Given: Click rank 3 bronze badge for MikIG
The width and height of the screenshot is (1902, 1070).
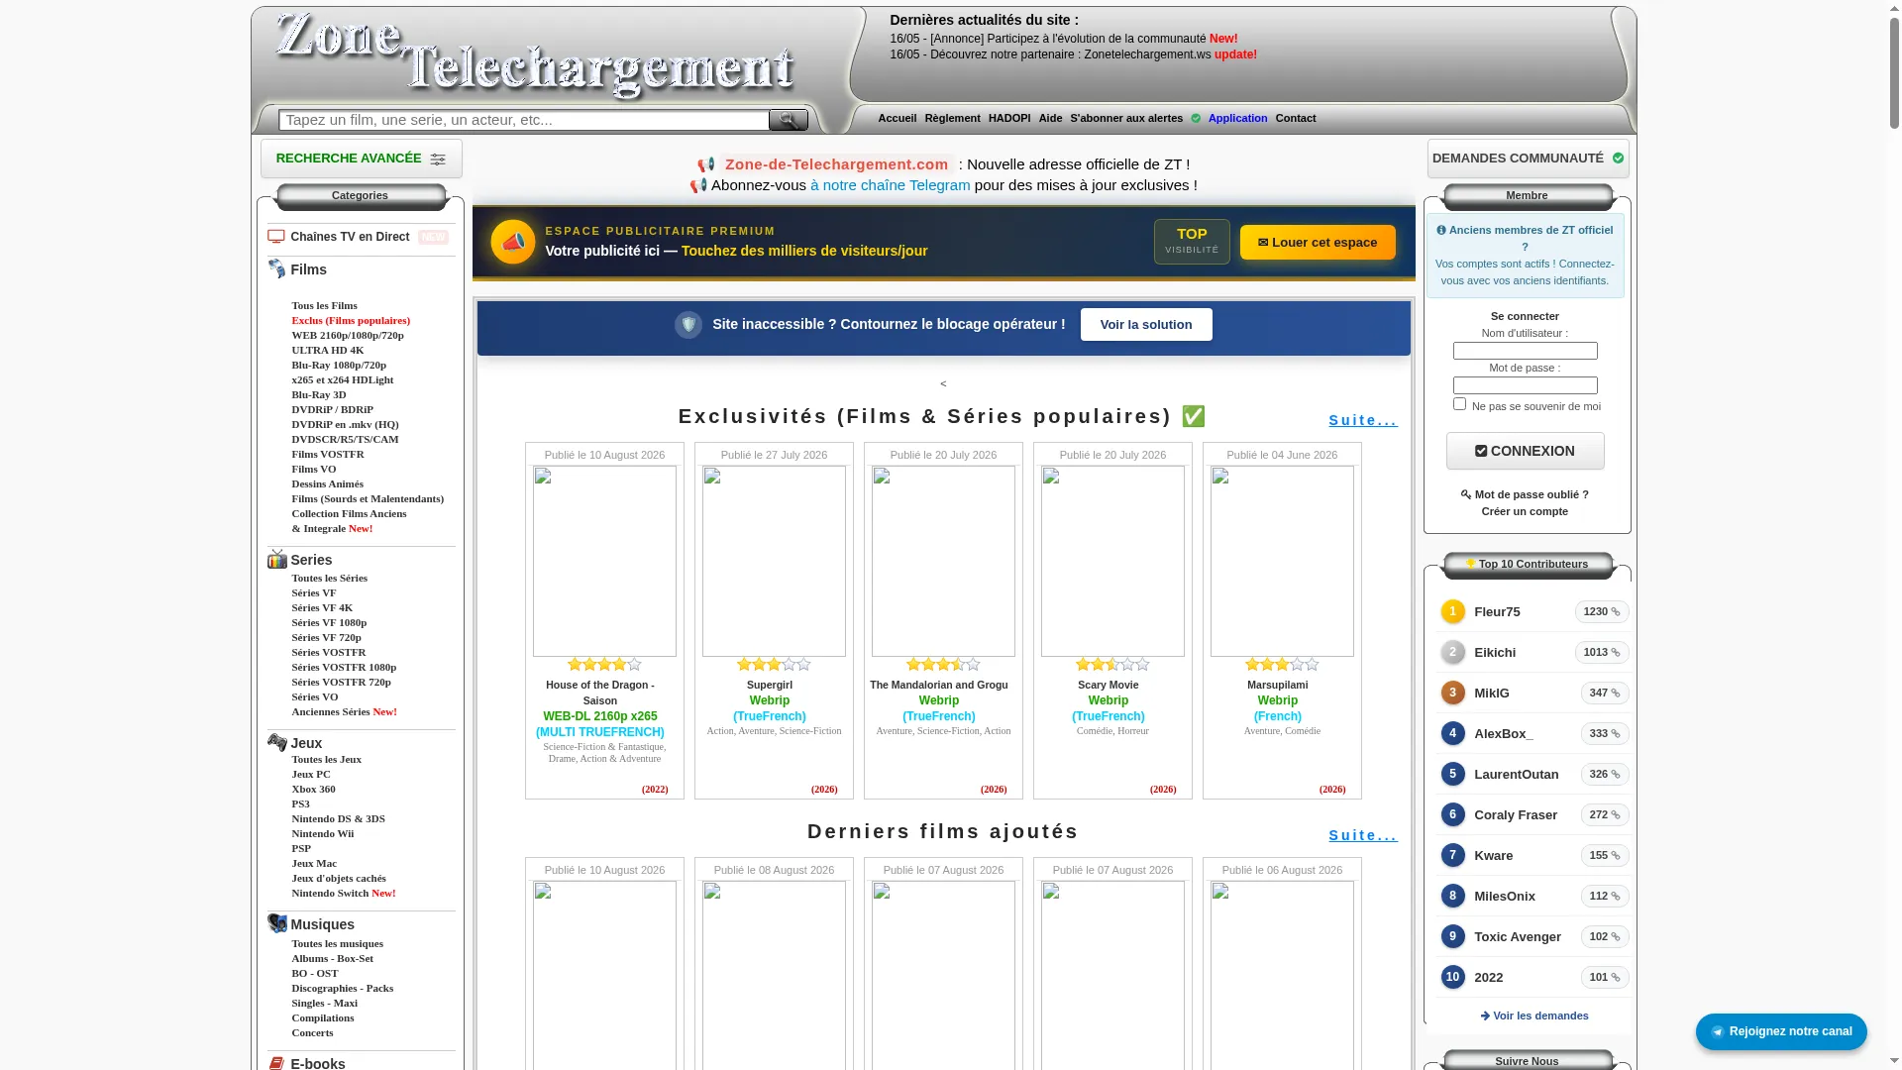Looking at the screenshot, I should click(x=1453, y=694).
